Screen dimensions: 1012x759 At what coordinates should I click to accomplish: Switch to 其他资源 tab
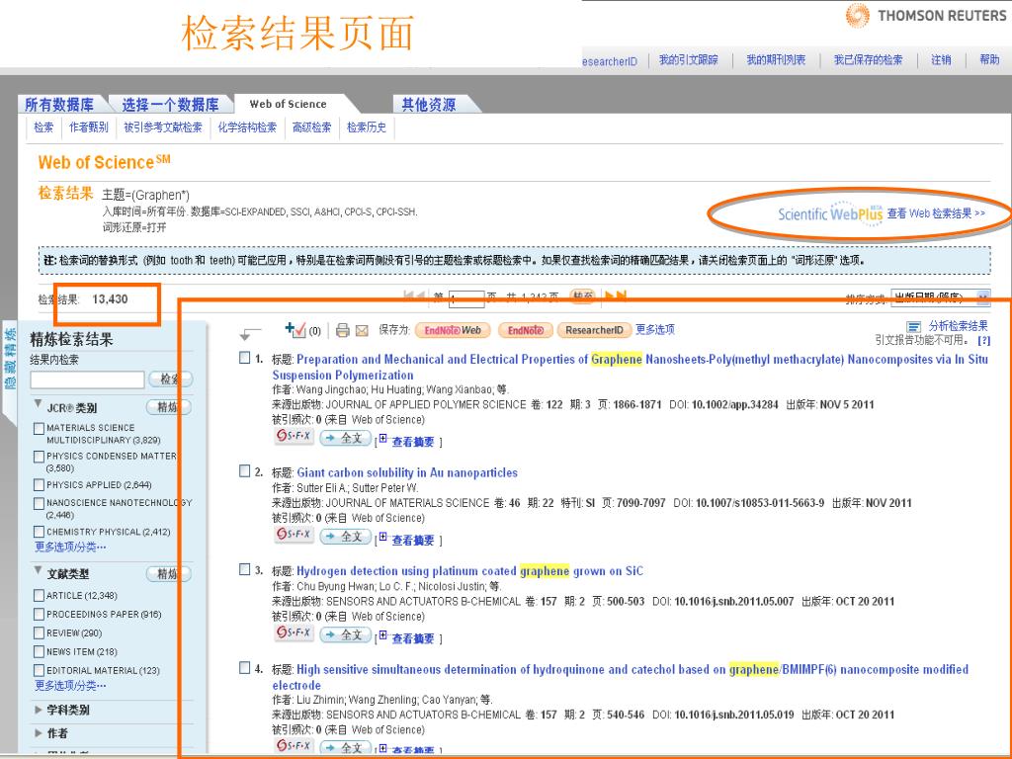429,105
